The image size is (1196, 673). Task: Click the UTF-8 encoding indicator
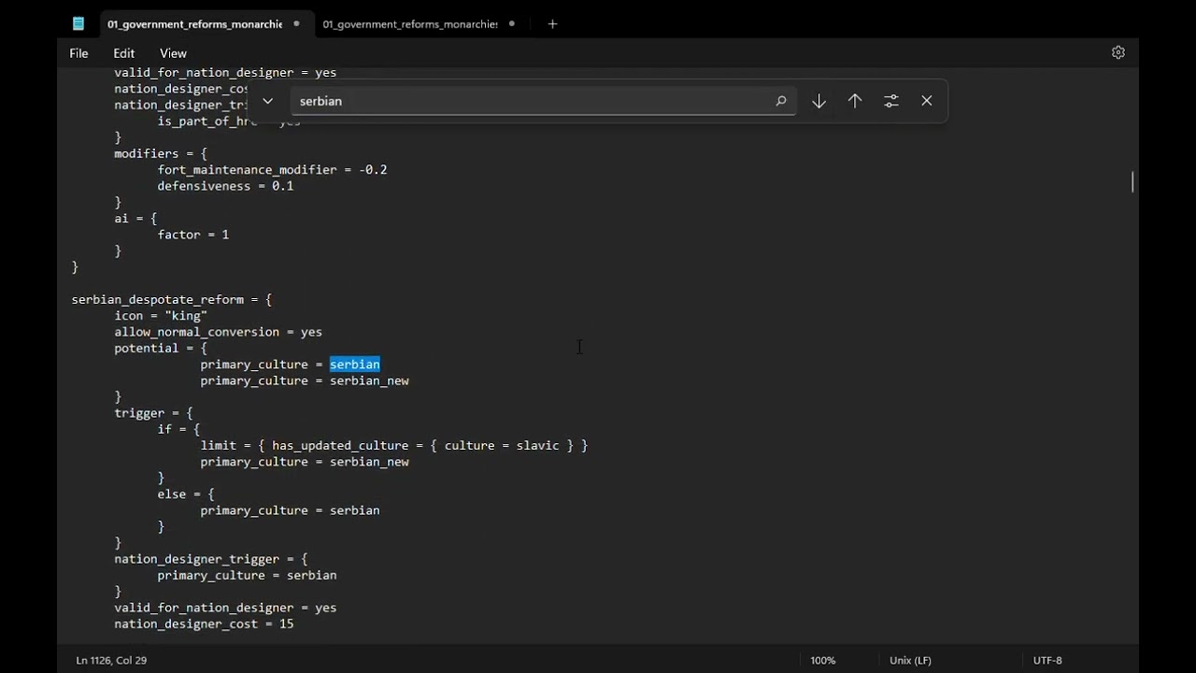pos(1047,660)
